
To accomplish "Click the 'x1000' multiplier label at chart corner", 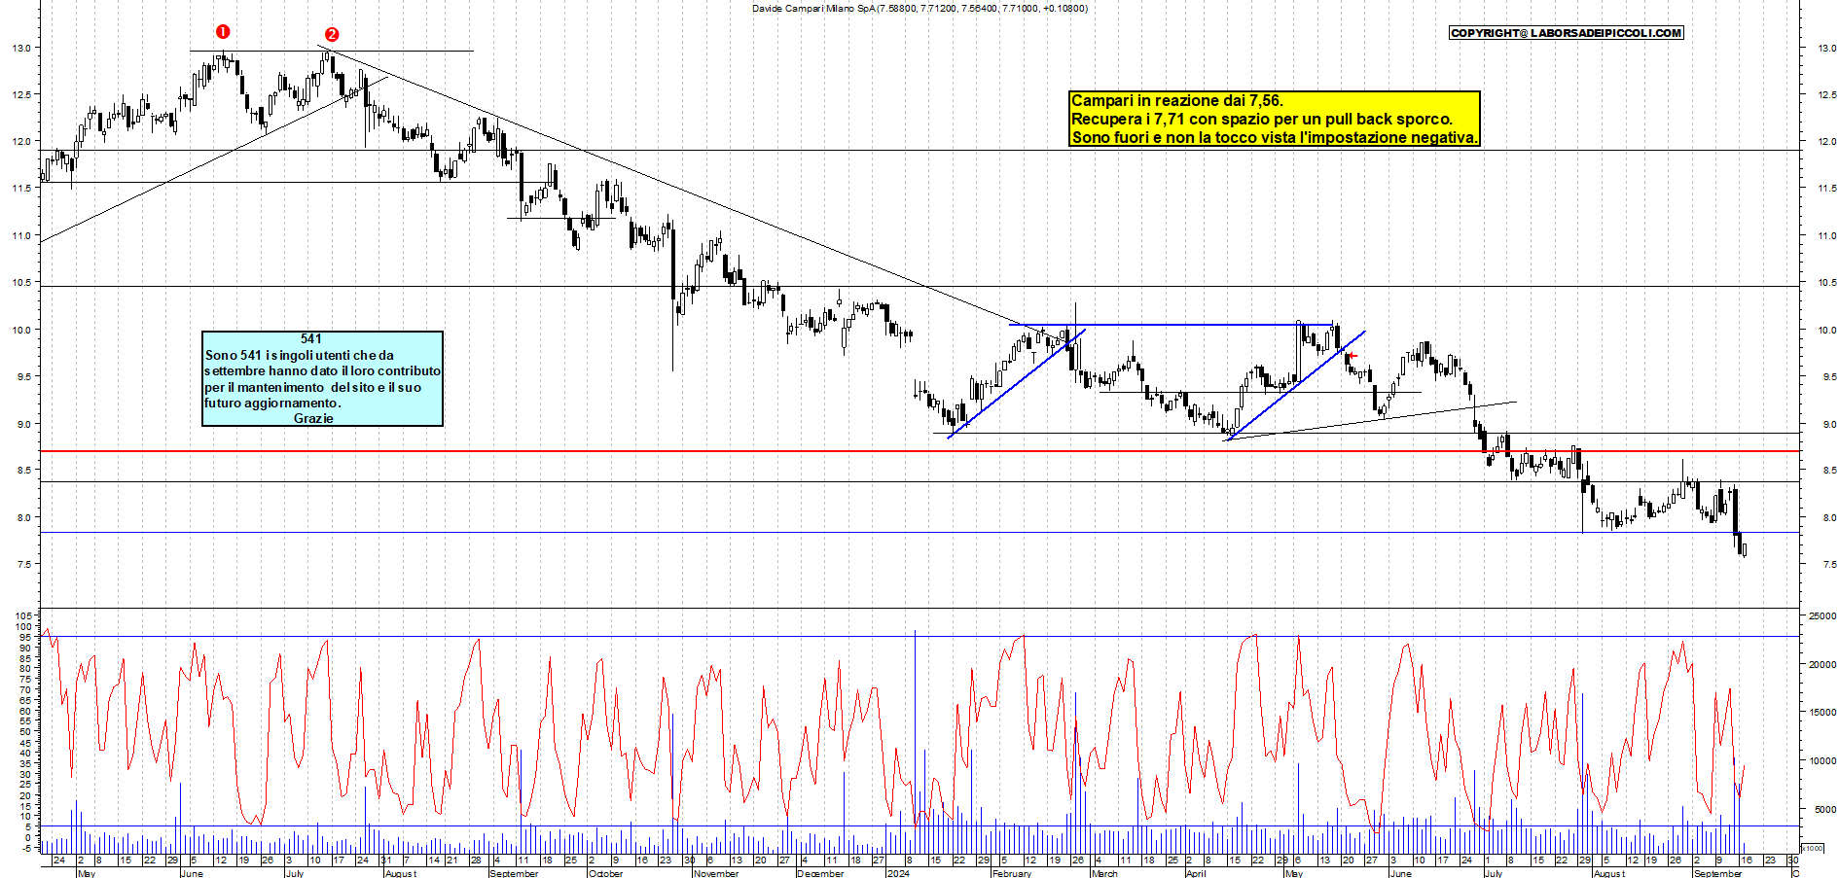I will coord(1813,848).
